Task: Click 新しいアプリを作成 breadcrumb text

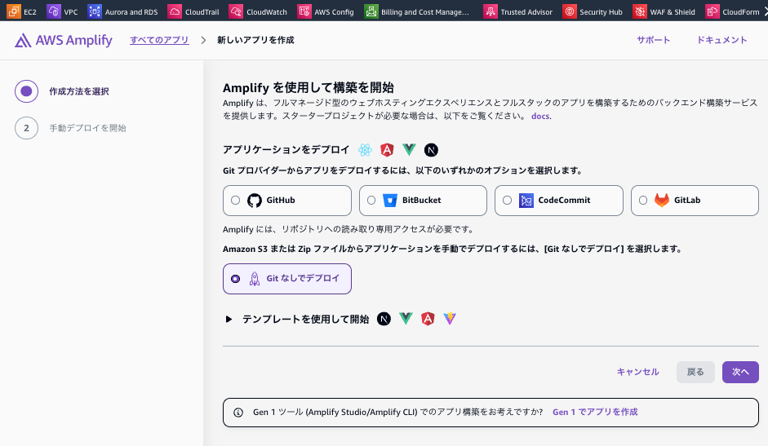Action: tap(255, 40)
